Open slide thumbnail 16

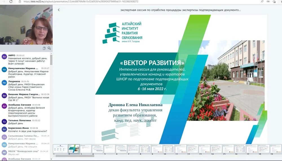click(240, 149)
